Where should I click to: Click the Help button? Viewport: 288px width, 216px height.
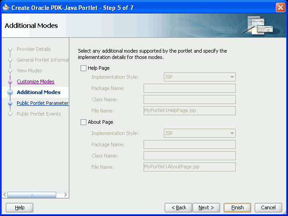tap(20, 207)
